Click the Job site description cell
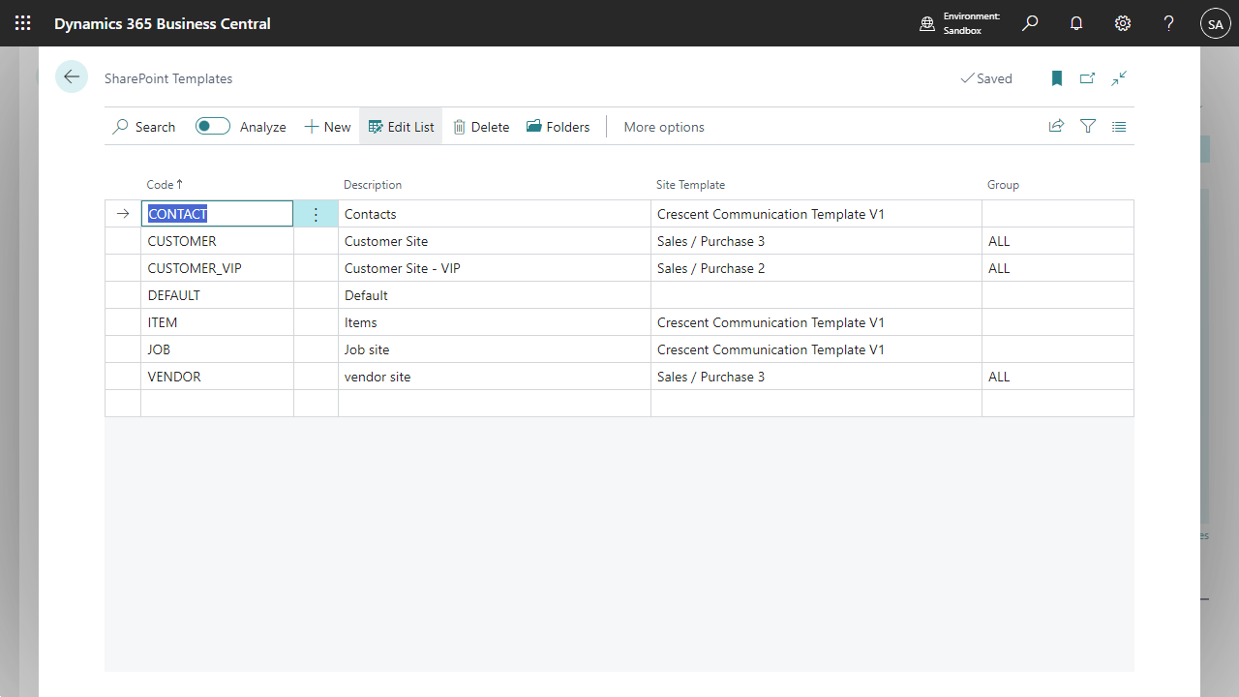1239x697 pixels. tap(495, 349)
